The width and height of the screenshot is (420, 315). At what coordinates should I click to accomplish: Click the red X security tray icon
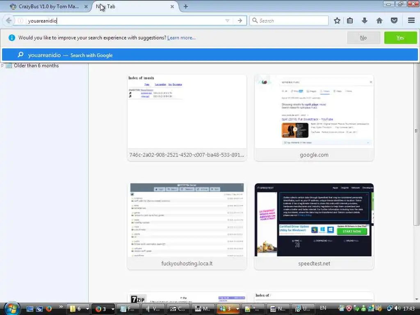click(x=349, y=308)
